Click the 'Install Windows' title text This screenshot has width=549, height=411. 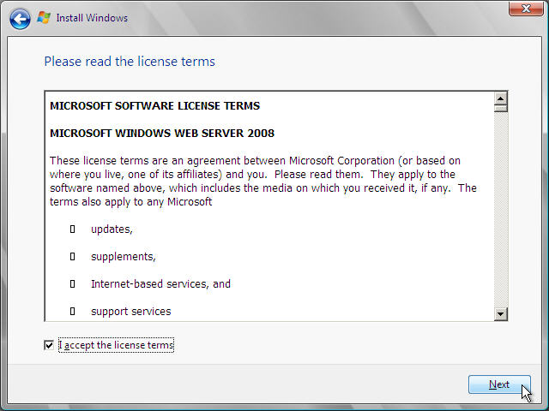point(92,18)
